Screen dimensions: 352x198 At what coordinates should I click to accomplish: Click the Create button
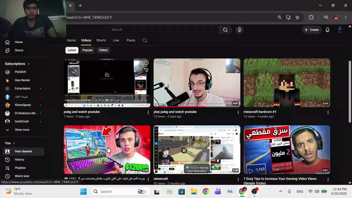311,30
